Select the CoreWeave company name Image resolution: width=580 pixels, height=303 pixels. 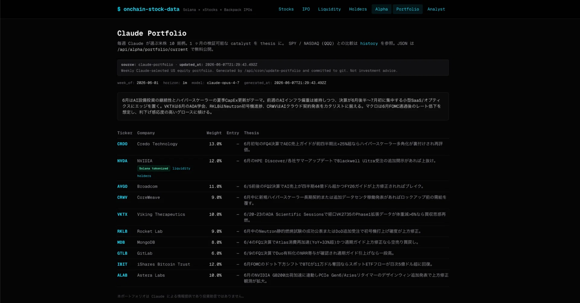tap(149, 197)
